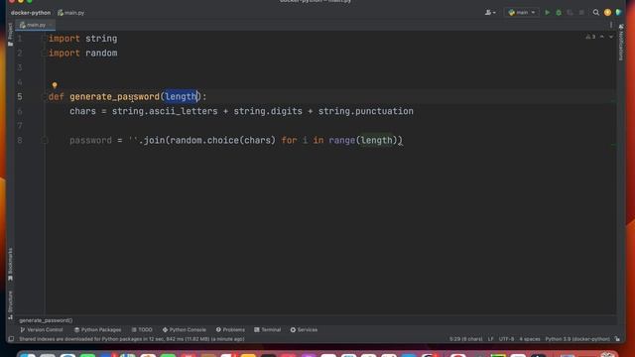Click the cursor position 5:29 status entry
635x357 pixels.
[465, 339]
